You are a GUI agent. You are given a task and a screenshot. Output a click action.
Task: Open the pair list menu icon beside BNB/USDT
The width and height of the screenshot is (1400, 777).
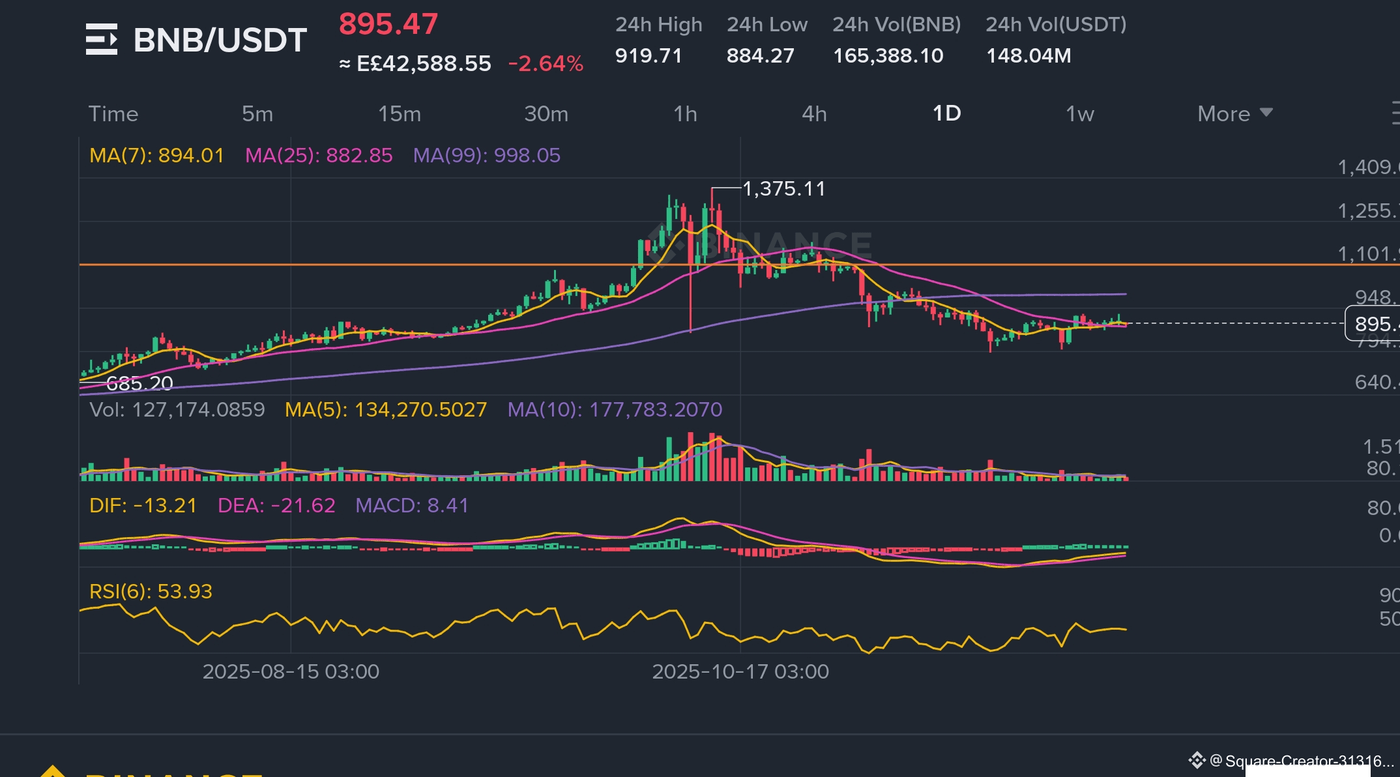102,39
